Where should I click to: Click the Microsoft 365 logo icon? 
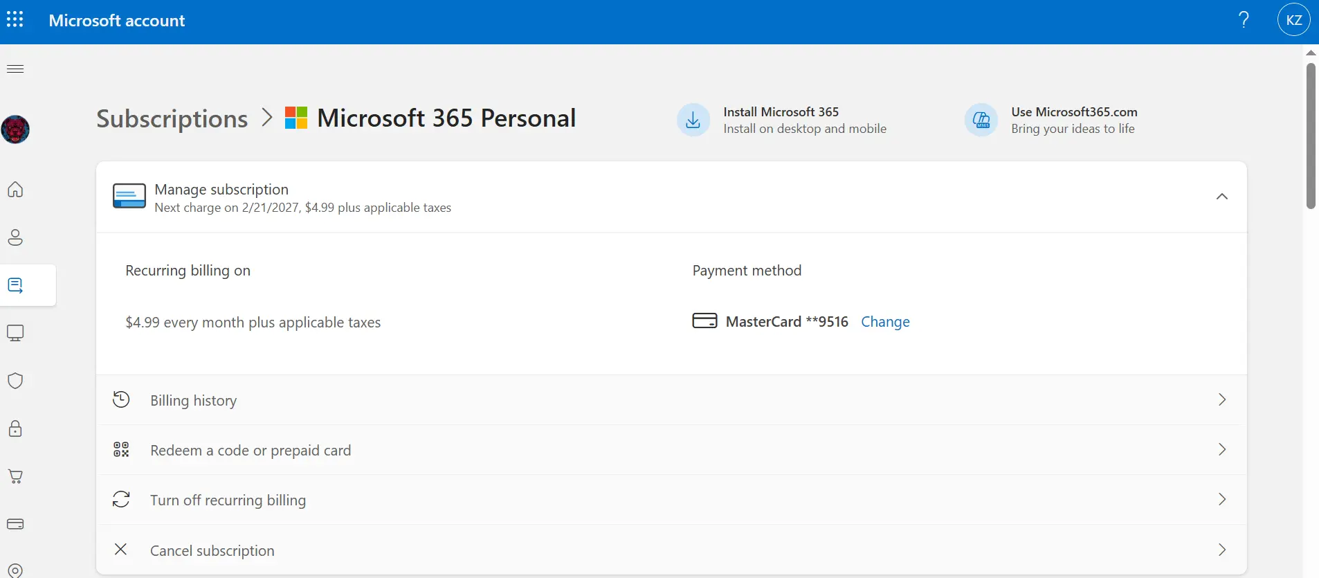pyautogui.click(x=296, y=118)
